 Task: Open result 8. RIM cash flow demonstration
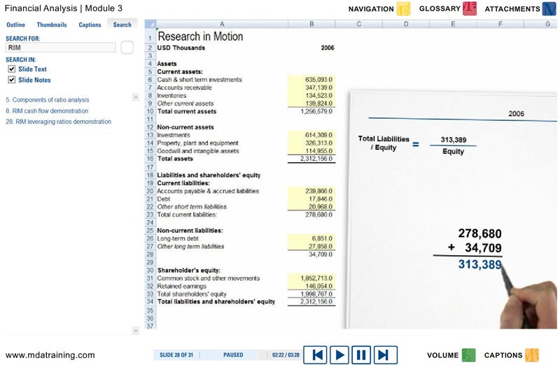[x=47, y=110]
